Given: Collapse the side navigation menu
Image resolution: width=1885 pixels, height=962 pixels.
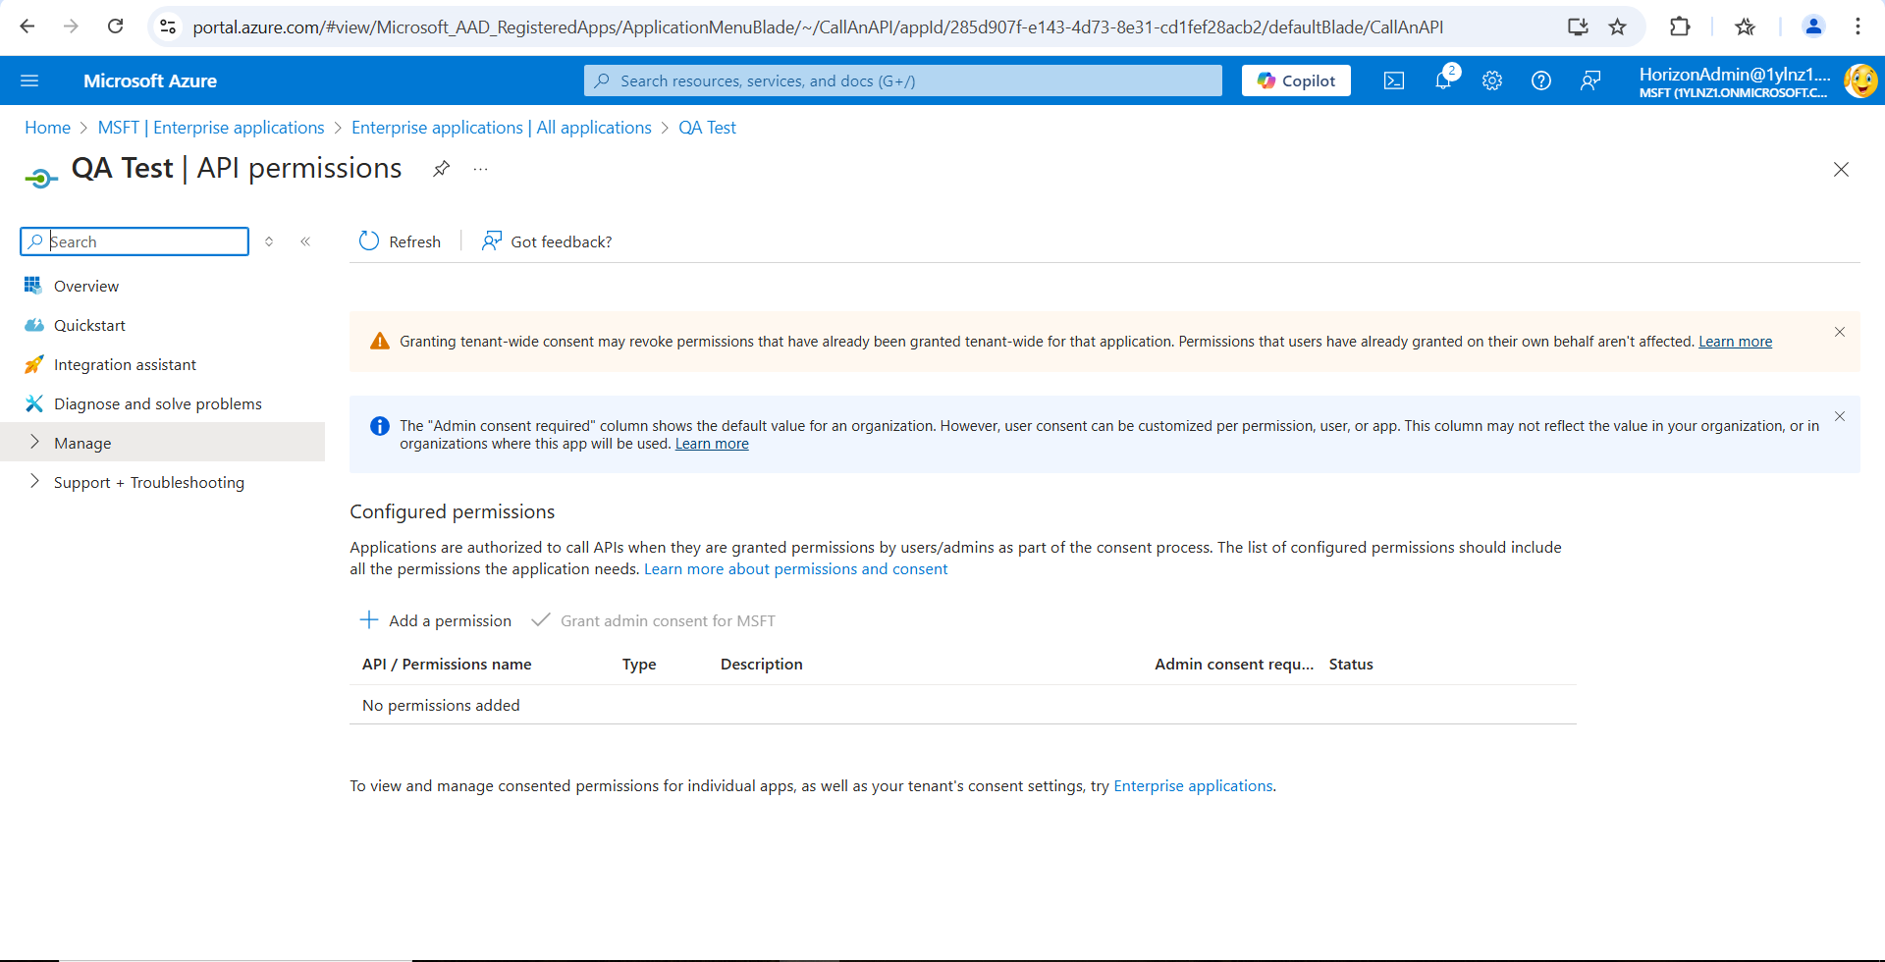Looking at the screenshot, I should coord(305,241).
